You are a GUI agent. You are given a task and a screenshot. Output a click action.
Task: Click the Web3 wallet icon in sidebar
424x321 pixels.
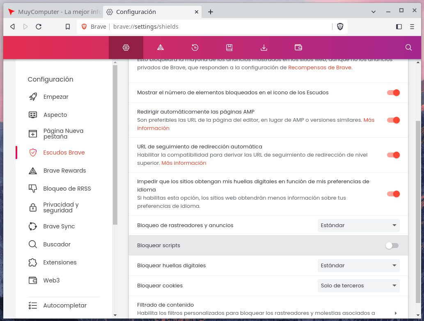coord(33,280)
